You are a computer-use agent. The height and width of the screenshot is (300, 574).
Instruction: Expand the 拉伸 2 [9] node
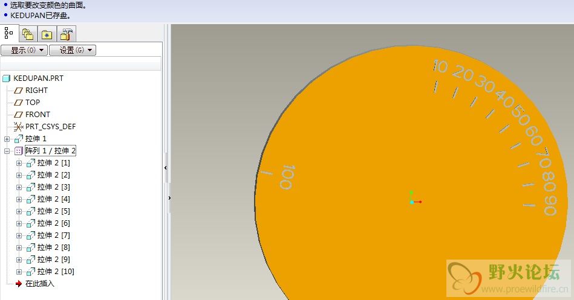19,260
